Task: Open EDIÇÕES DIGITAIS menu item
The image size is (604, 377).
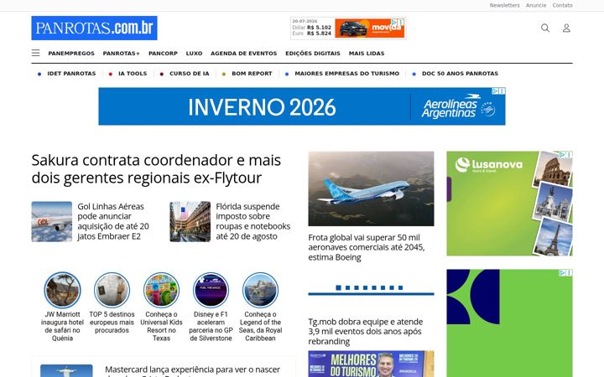Action: click(313, 54)
